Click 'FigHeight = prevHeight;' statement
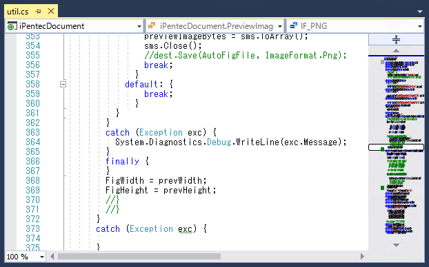 tap(161, 190)
